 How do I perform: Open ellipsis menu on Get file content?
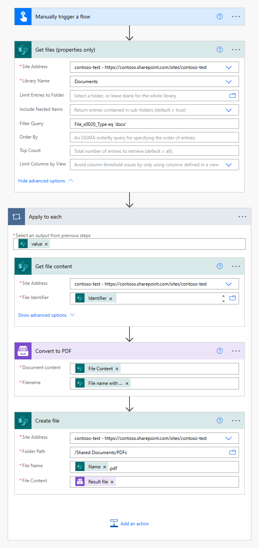coord(236,266)
